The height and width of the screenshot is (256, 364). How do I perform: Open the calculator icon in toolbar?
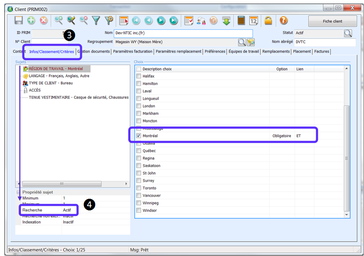(241, 21)
